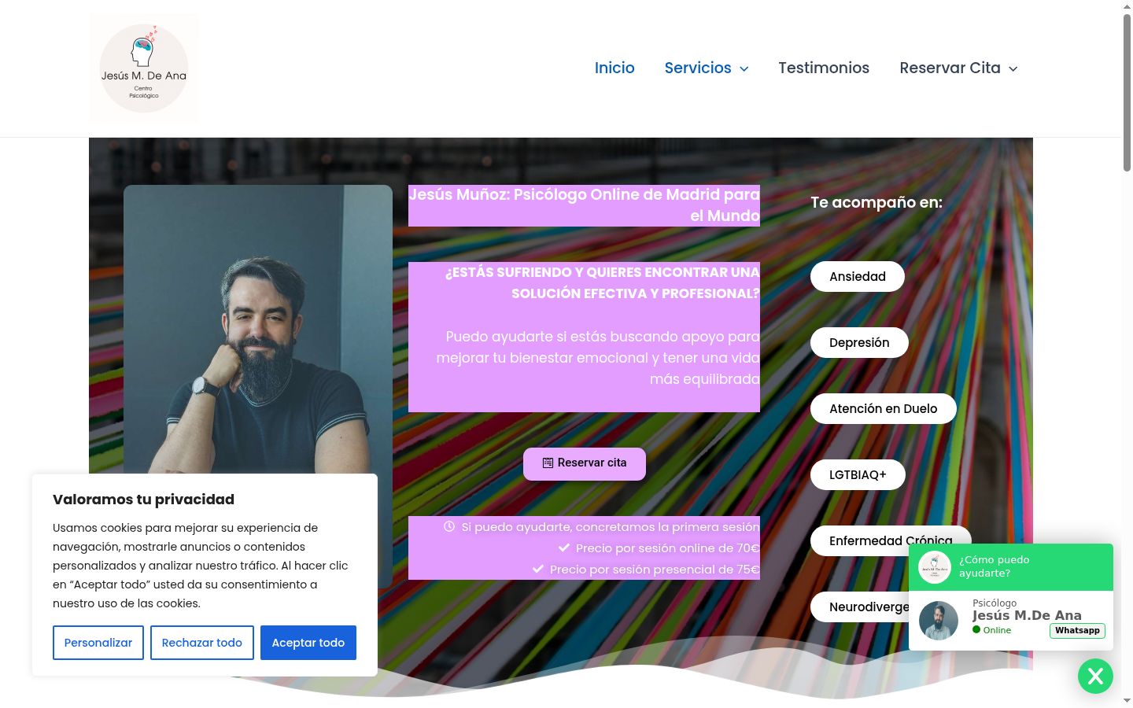The image size is (1133, 708).
Task: Click the Valoramos tu privacidad heading
Action: point(143,499)
